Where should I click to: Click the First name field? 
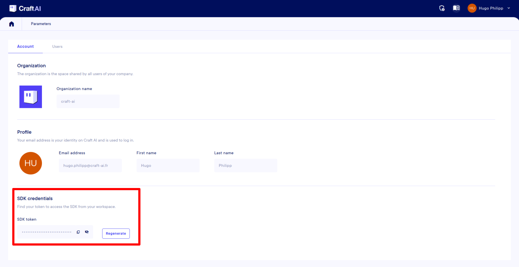coord(168,166)
